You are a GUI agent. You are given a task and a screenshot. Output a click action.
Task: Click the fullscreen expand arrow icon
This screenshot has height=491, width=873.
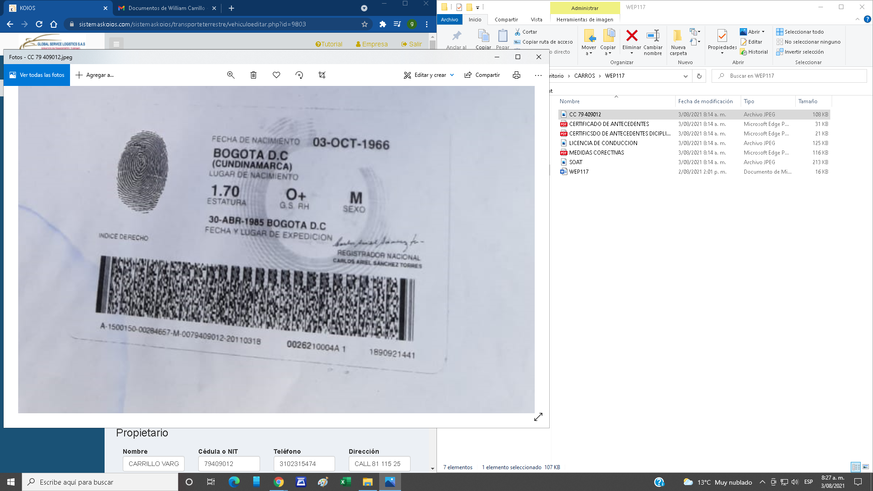tap(538, 417)
